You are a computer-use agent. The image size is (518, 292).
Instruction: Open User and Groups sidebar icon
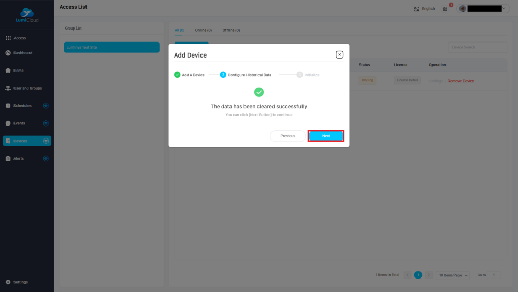click(8, 88)
